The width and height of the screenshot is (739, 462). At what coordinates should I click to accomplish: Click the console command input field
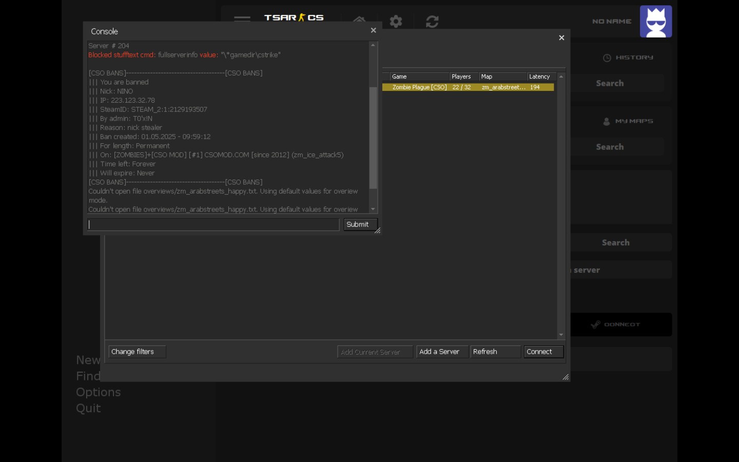213,224
